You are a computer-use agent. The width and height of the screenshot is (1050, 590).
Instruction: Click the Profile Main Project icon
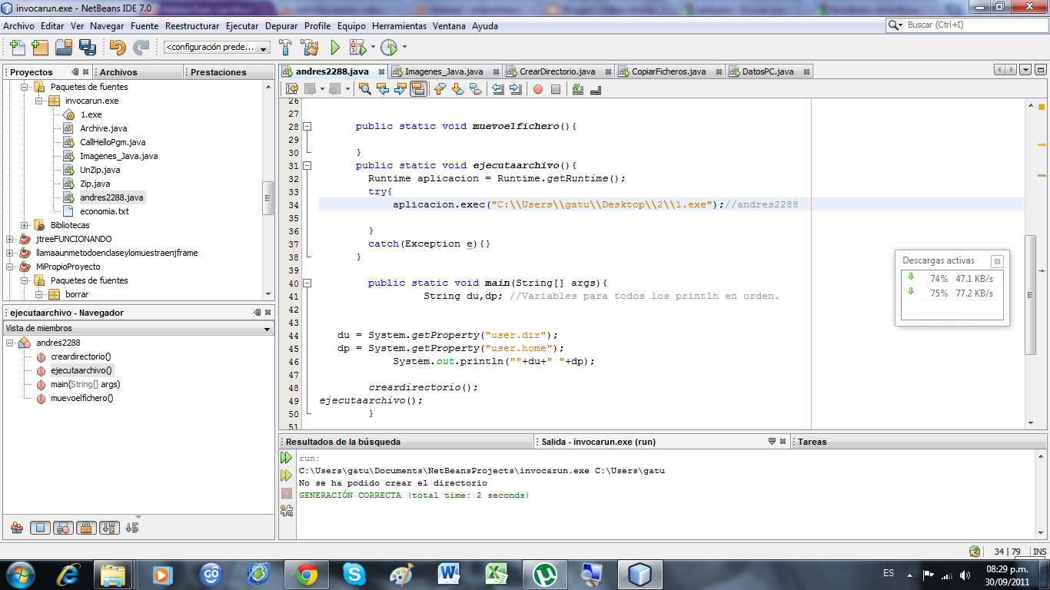(389, 48)
